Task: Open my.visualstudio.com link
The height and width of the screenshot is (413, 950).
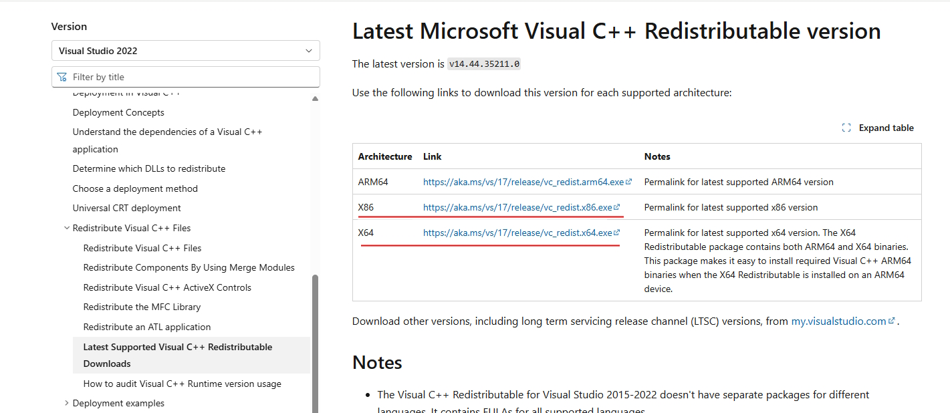Action: click(x=838, y=321)
